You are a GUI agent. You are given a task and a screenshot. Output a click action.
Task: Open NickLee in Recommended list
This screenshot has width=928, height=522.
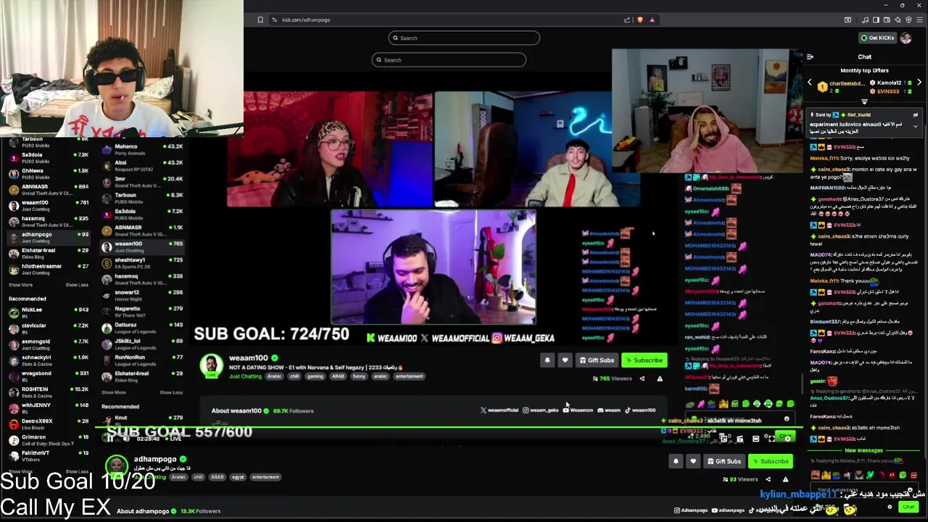click(x=48, y=312)
